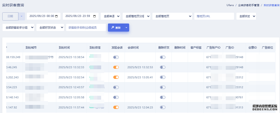Click the 查询 search button
280x113 pixels.
tap(116, 28)
